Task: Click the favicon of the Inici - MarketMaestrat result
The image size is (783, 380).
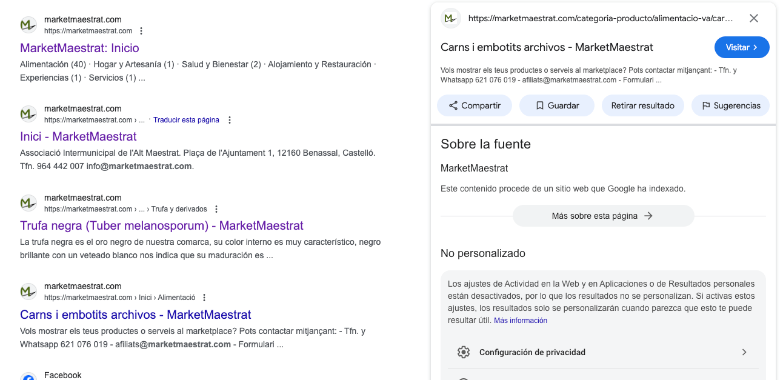Action: coord(28,114)
